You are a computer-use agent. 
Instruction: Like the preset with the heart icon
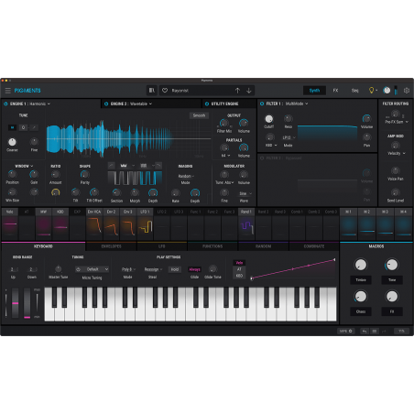point(165,91)
